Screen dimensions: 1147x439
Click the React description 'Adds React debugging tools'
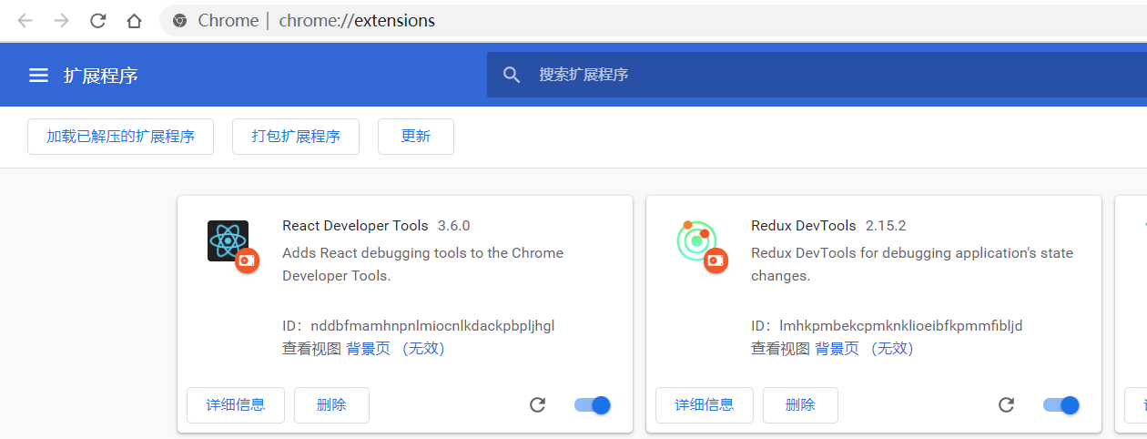coord(423,264)
